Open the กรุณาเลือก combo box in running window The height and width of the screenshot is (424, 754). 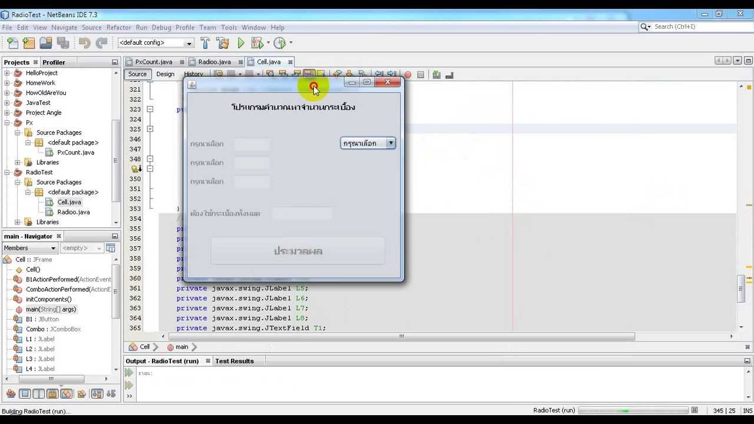(368, 143)
